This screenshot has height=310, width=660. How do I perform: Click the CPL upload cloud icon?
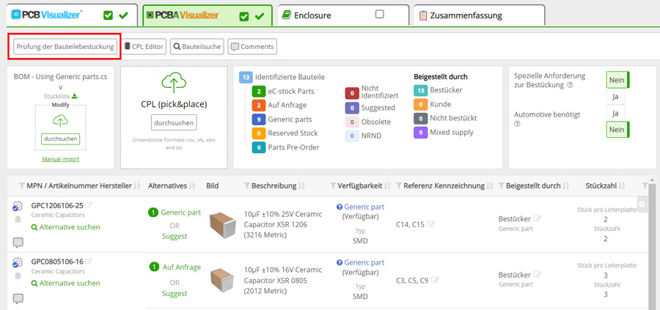click(174, 82)
